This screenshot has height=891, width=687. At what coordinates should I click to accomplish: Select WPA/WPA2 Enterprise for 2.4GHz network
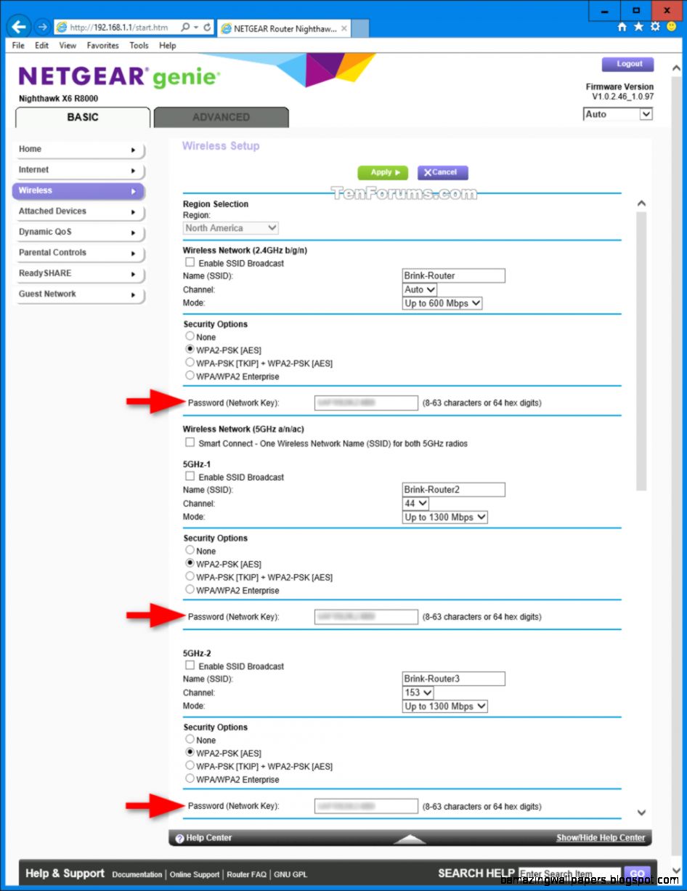190,376
